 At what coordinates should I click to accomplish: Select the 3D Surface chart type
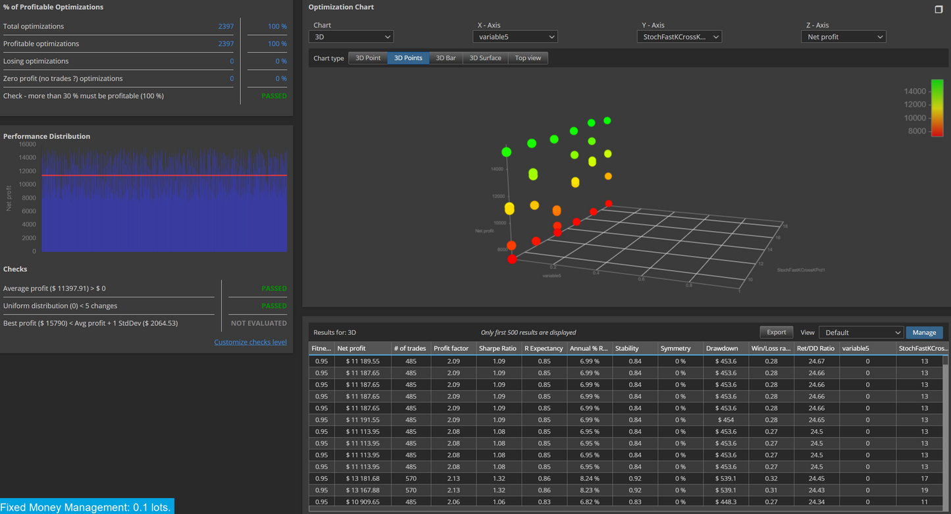[x=485, y=58]
